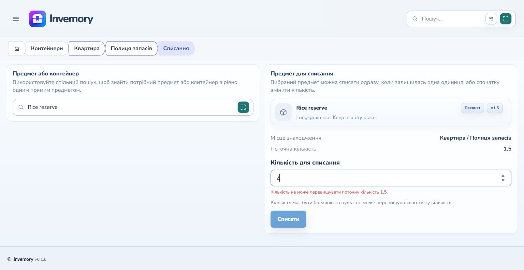Click the Кількість для списання quantity field

click(x=391, y=178)
